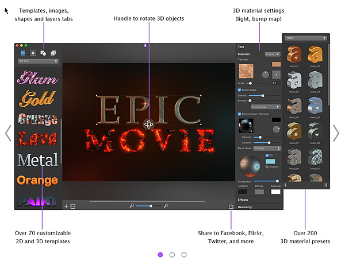Choose the Glam template
This screenshot has height=261, width=345.
[x=37, y=77]
